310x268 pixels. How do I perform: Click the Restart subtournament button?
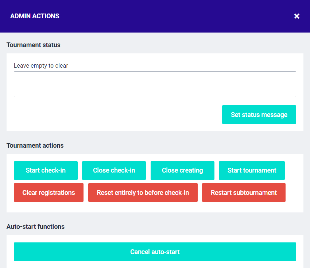[244, 193]
